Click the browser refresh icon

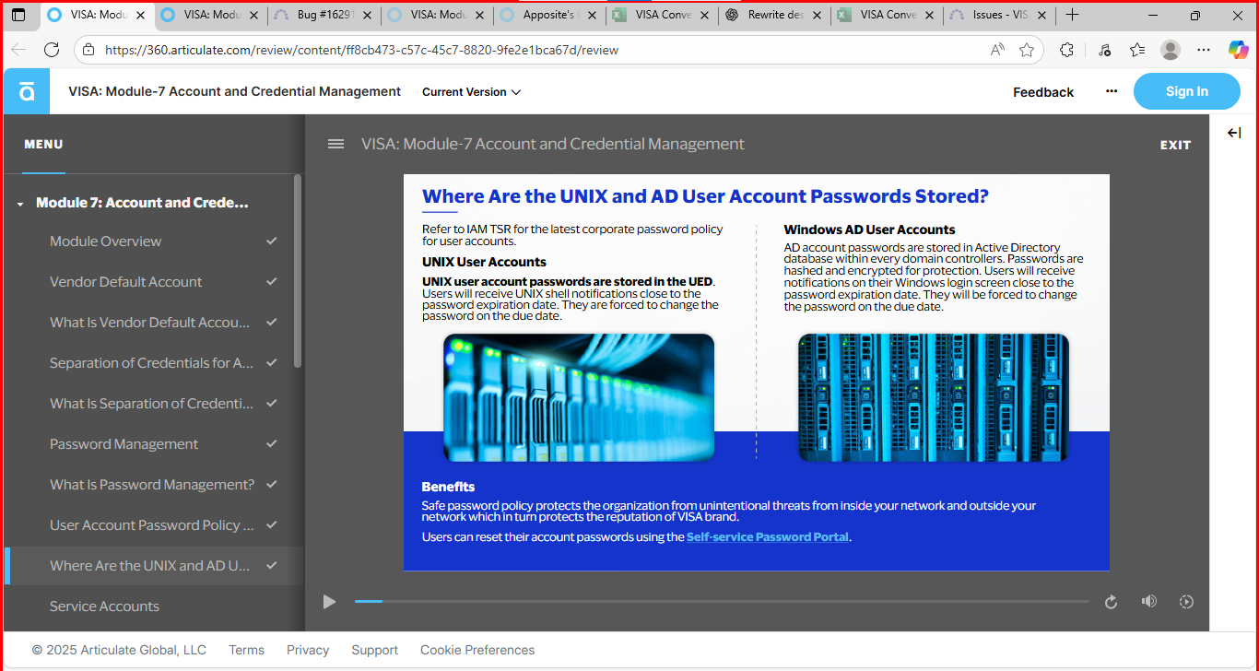click(52, 50)
